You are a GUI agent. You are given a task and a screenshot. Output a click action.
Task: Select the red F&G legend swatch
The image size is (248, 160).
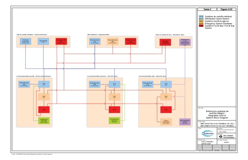(201, 26)
